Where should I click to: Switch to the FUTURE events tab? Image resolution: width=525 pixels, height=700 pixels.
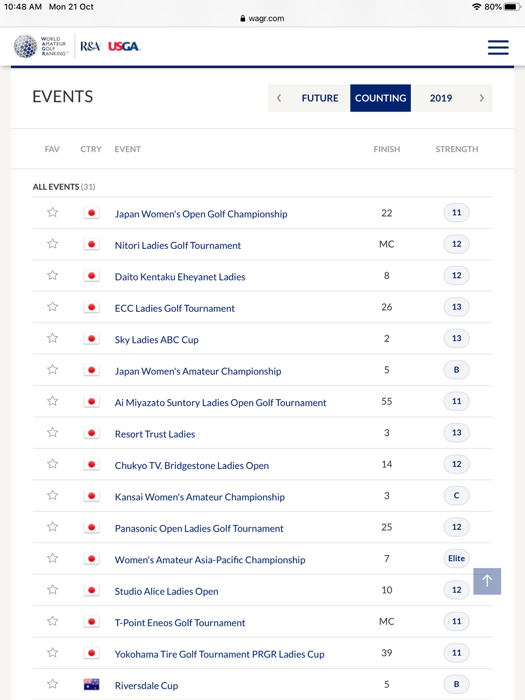[320, 98]
